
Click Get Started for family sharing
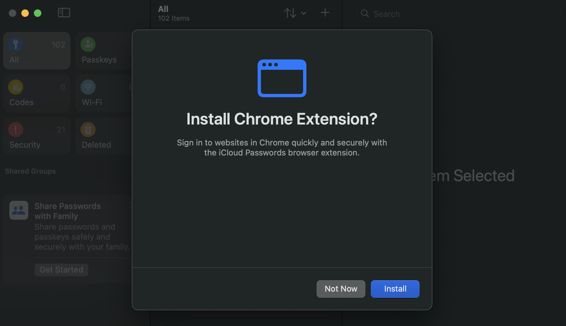pos(61,270)
